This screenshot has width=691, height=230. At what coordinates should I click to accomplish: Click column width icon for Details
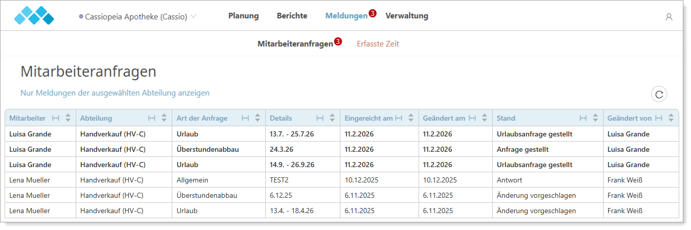click(320, 118)
